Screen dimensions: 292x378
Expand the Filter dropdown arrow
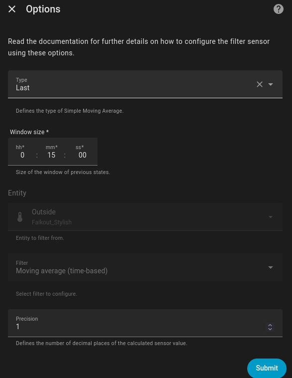(x=270, y=267)
